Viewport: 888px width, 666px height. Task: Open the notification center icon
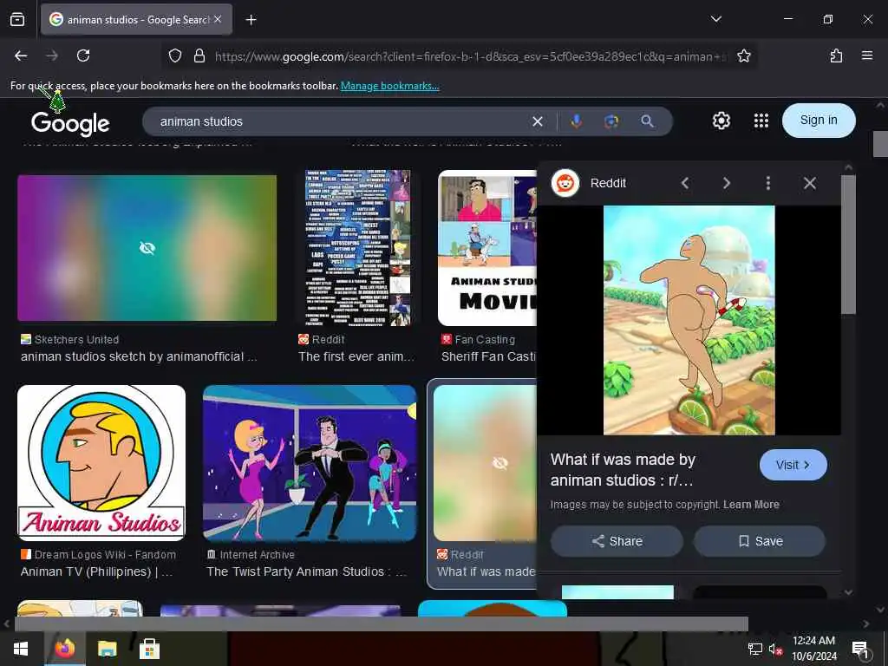(x=860, y=649)
